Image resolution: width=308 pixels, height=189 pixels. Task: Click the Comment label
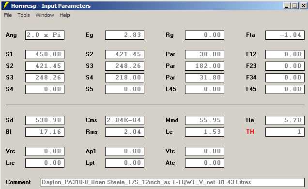pos(18,182)
